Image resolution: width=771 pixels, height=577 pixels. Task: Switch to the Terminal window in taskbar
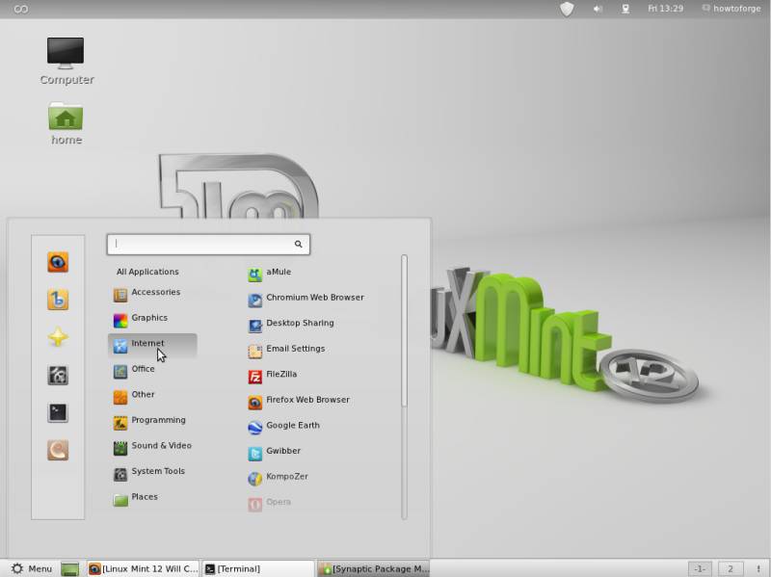(x=257, y=569)
